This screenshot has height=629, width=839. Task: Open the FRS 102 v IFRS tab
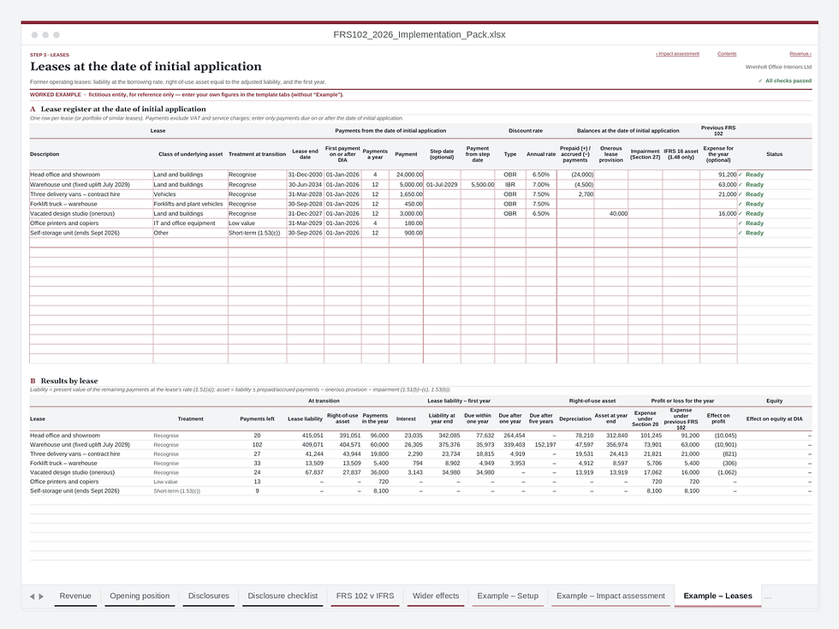coord(365,596)
